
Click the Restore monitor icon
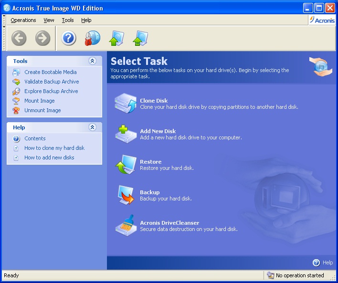[x=126, y=165]
